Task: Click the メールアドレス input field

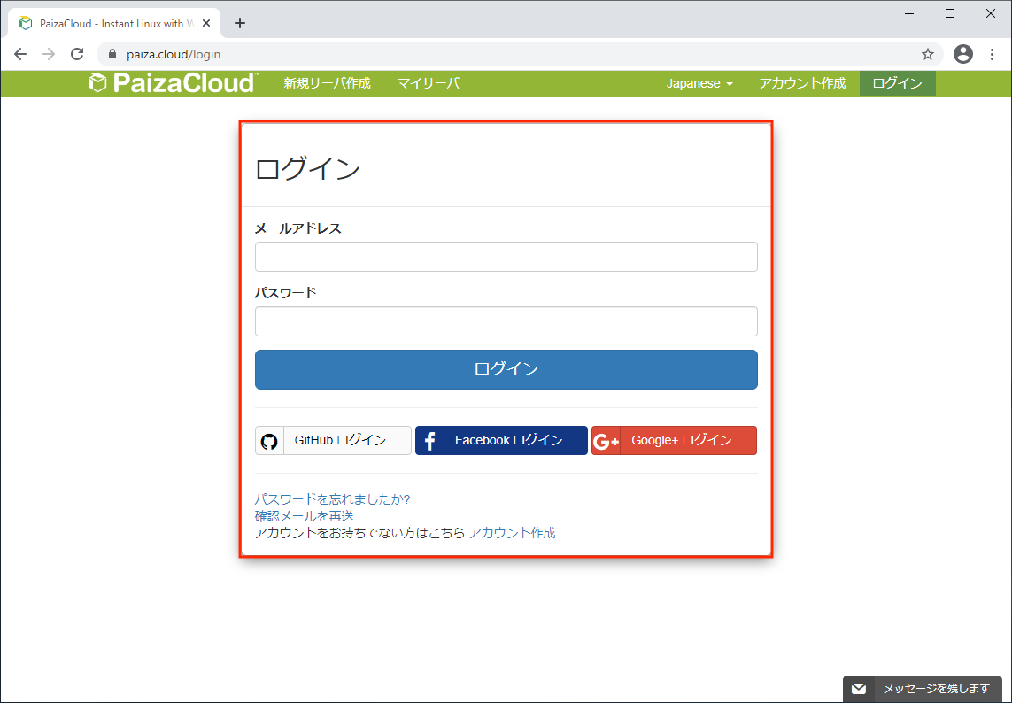Action: (x=506, y=257)
